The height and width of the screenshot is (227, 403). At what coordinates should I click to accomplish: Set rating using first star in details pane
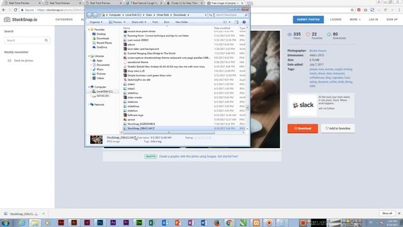coord(196,137)
